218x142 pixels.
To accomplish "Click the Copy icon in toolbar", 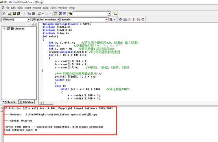I will [x=29, y=14].
